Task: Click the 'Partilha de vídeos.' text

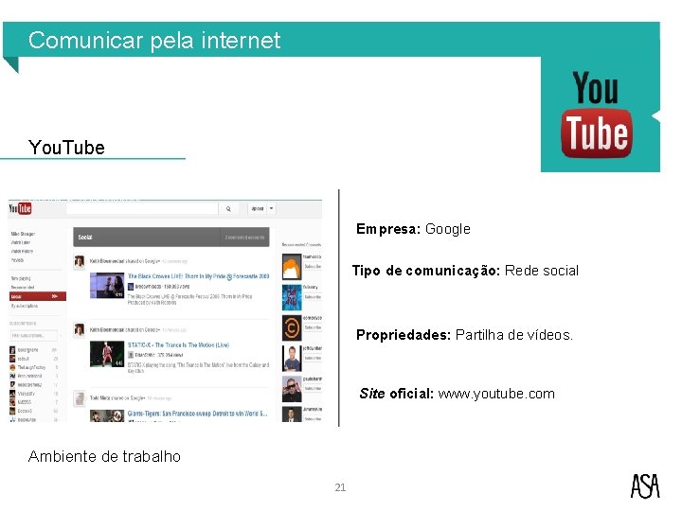Action: point(514,335)
